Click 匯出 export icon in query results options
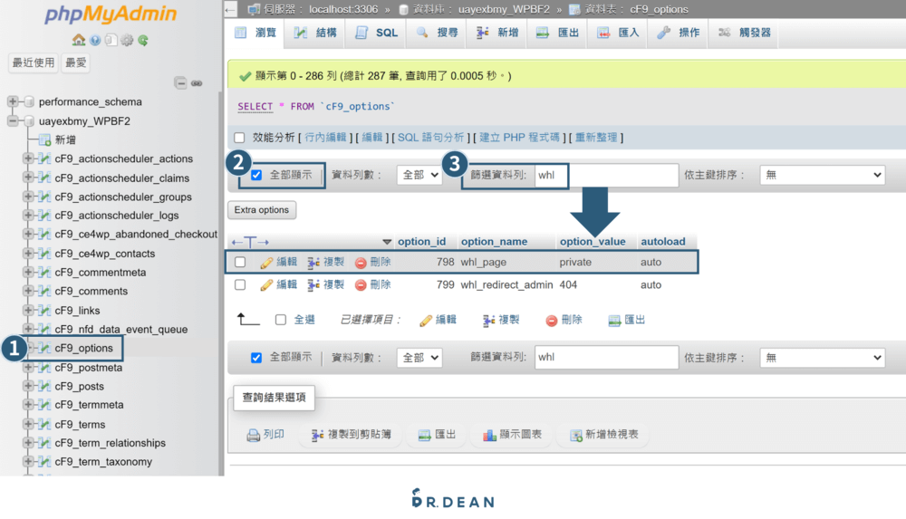906x519 pixels. (x=424, y=435)
